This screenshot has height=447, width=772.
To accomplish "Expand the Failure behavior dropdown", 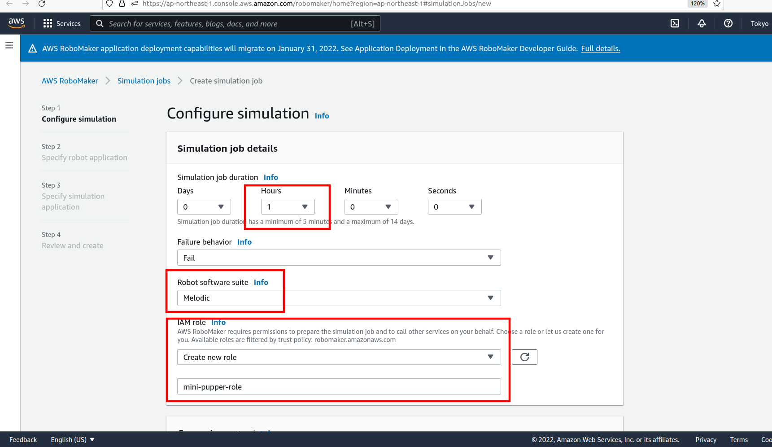I will point(339,258).
